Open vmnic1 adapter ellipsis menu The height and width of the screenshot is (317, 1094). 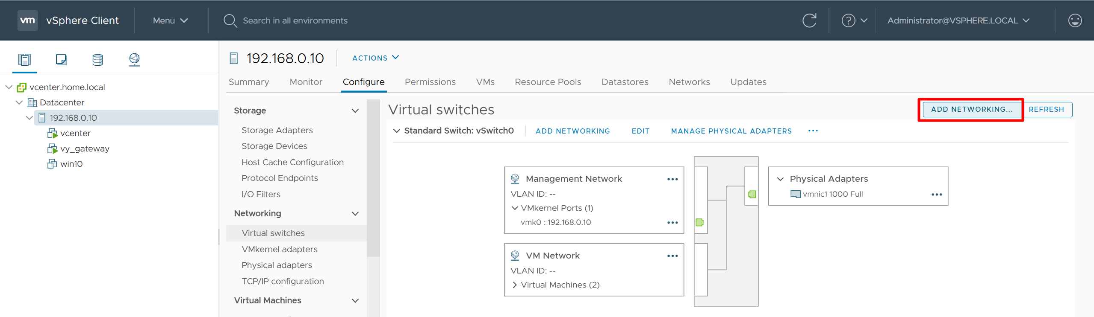pos(936,195)
